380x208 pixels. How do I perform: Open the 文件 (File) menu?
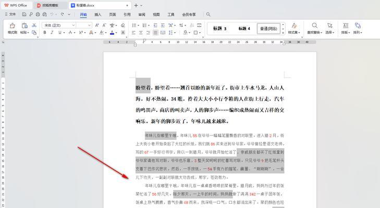(10, 15)
